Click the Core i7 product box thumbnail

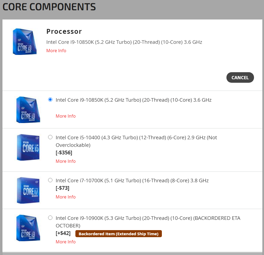click(x=28, y=190)
